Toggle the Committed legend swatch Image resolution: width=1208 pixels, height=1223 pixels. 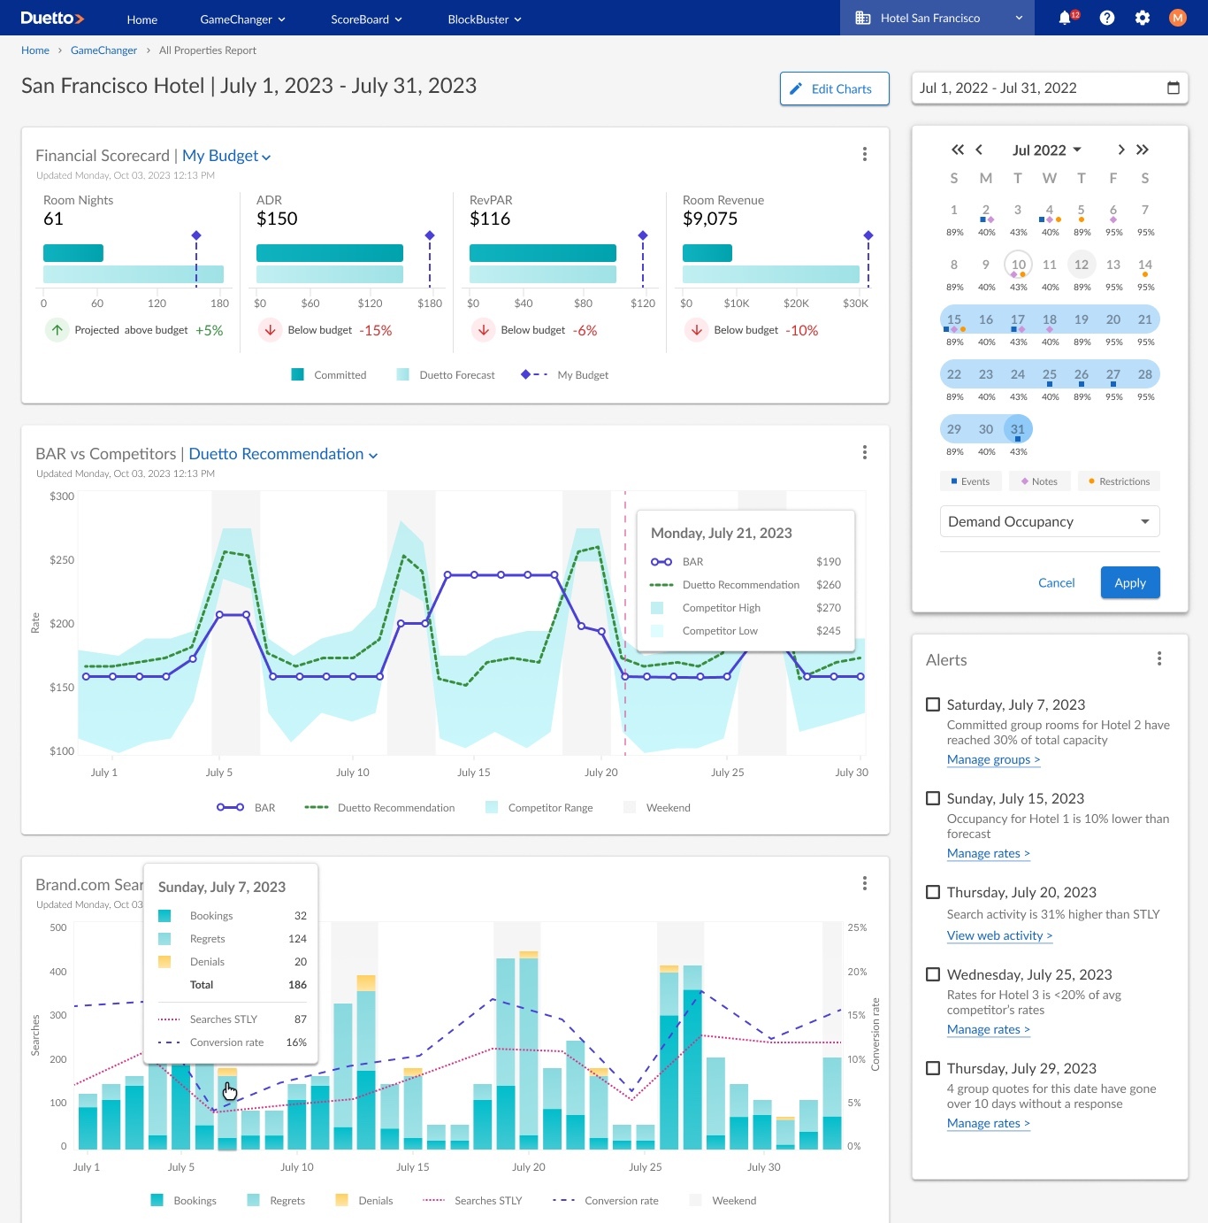coord(298,374)
